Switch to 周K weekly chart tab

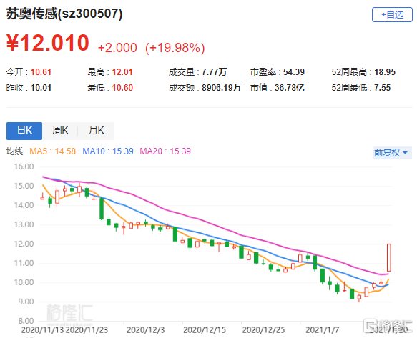point(60,131)
